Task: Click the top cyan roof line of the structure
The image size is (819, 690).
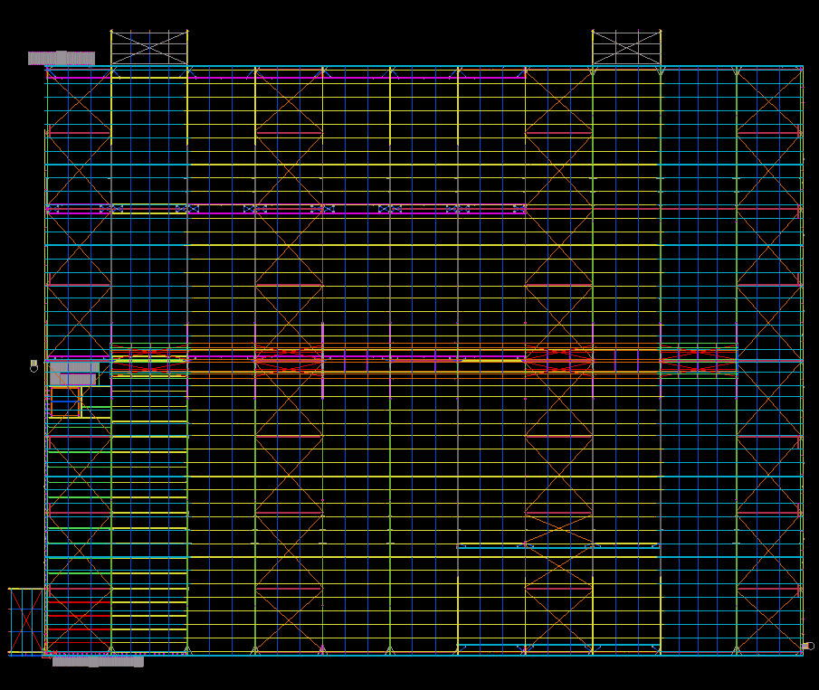Action: pyautogui.click(x=424, y=67)
